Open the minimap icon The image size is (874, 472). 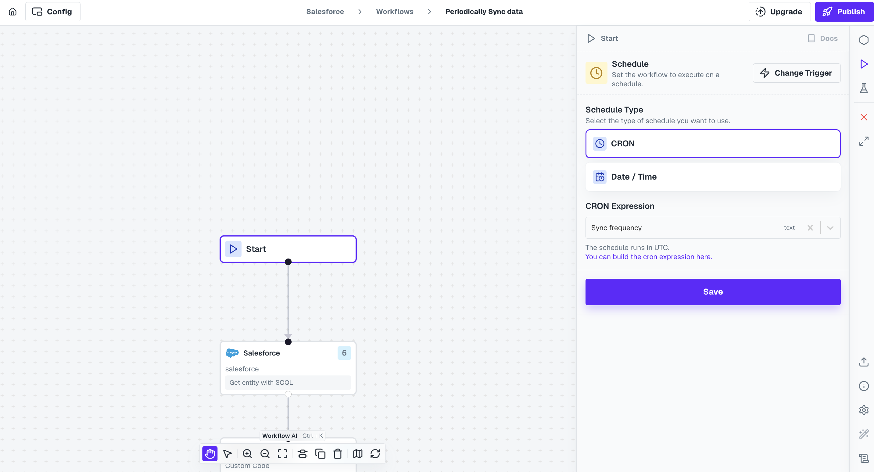358,454
